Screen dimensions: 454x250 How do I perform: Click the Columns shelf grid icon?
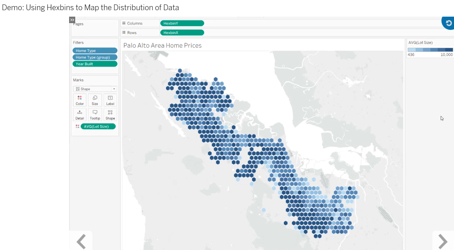pyautogui.click(x=124, y=23)
